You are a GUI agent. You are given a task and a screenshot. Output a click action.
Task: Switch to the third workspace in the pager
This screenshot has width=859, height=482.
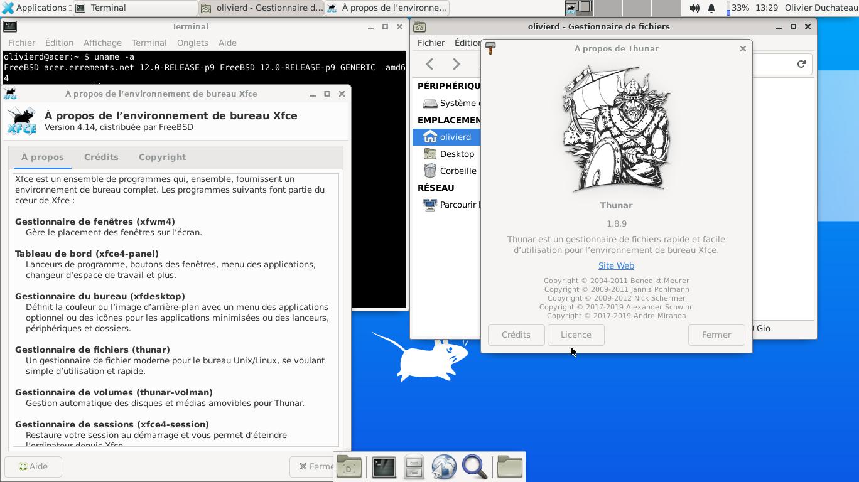click(637, 8)
